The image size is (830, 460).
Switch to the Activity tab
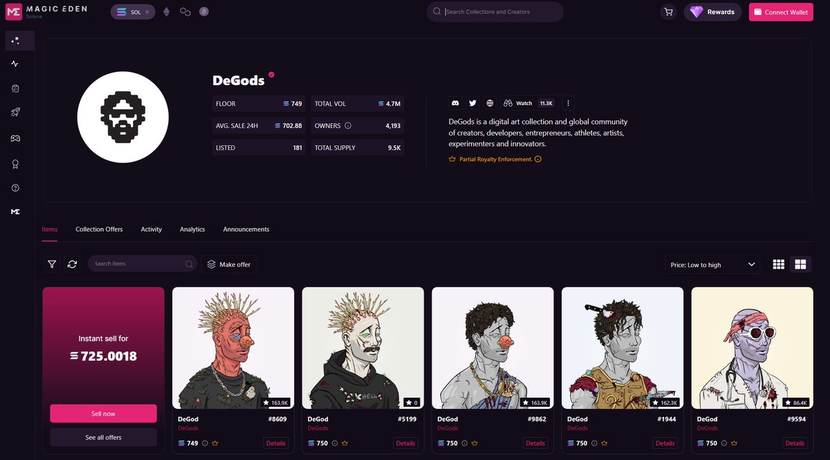click(x=151, y=229)
